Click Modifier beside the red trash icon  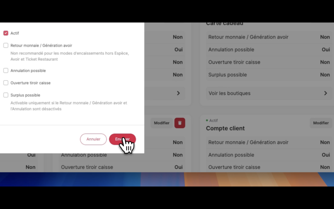[x=162, y=123]
